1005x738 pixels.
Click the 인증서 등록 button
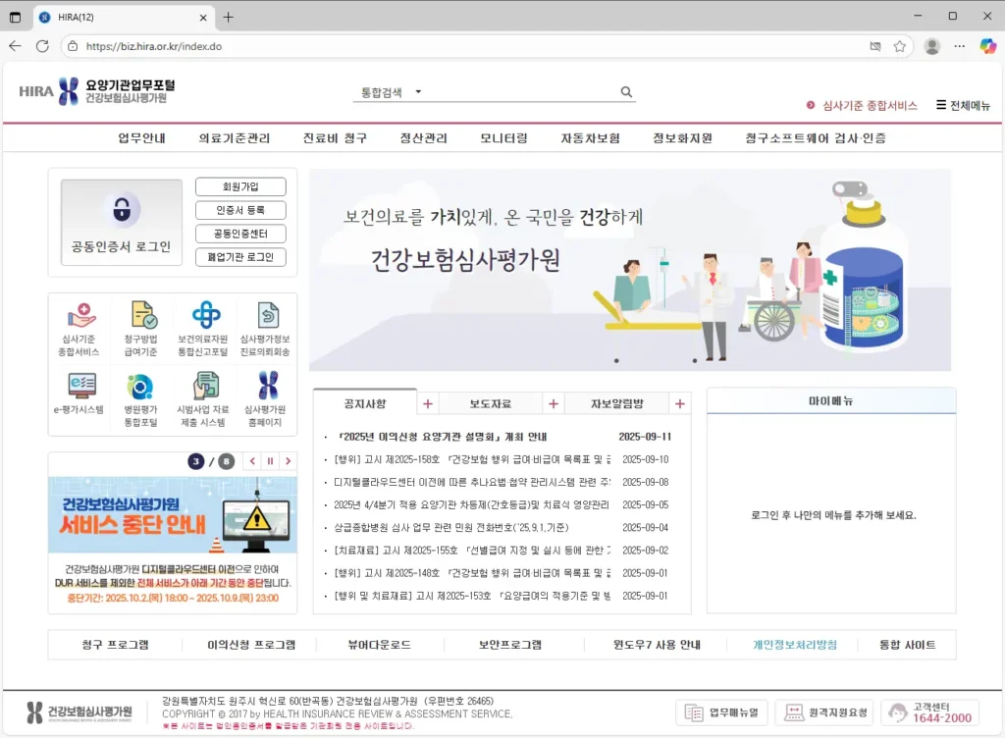pyautogui.click(x=240, y=210)
